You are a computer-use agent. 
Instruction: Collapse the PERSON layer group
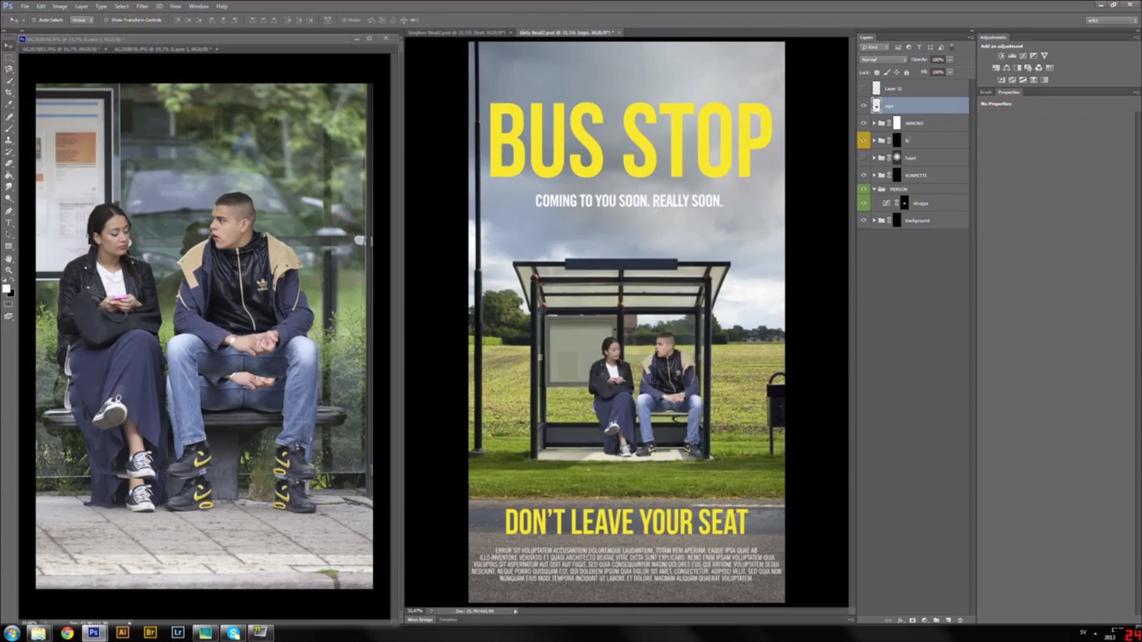[x=874, y=189]
